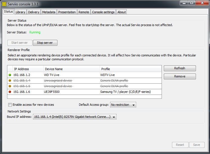210x154 pixels.
Task: Click the Remove button
Action: click(180, 76)
